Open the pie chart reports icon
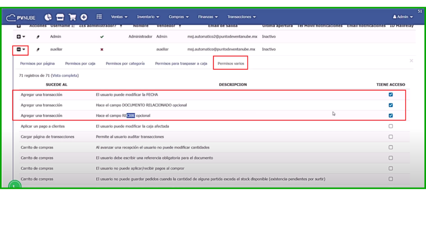Screen dimensions: 426x239 click(48, 17)
